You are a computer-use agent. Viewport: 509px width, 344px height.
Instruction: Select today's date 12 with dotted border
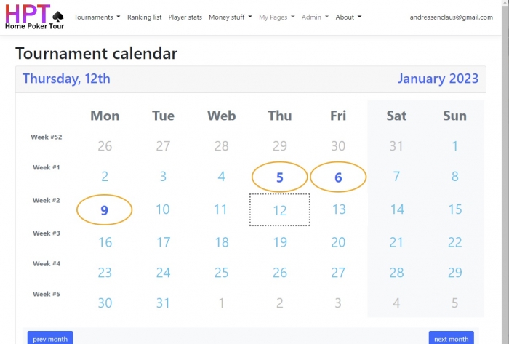(x=279, y=209)
